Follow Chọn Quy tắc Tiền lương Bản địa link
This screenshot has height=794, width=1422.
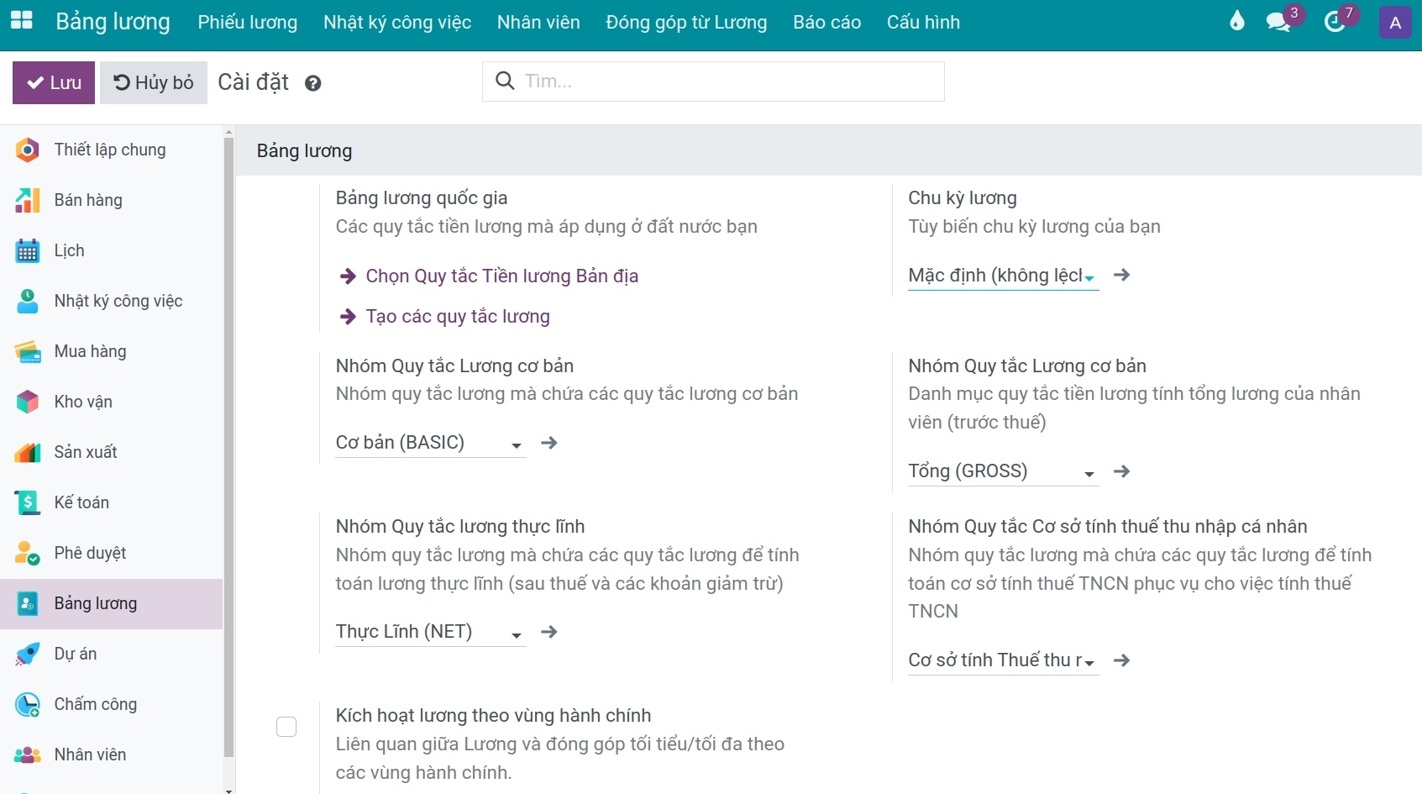tap(501, 276)
